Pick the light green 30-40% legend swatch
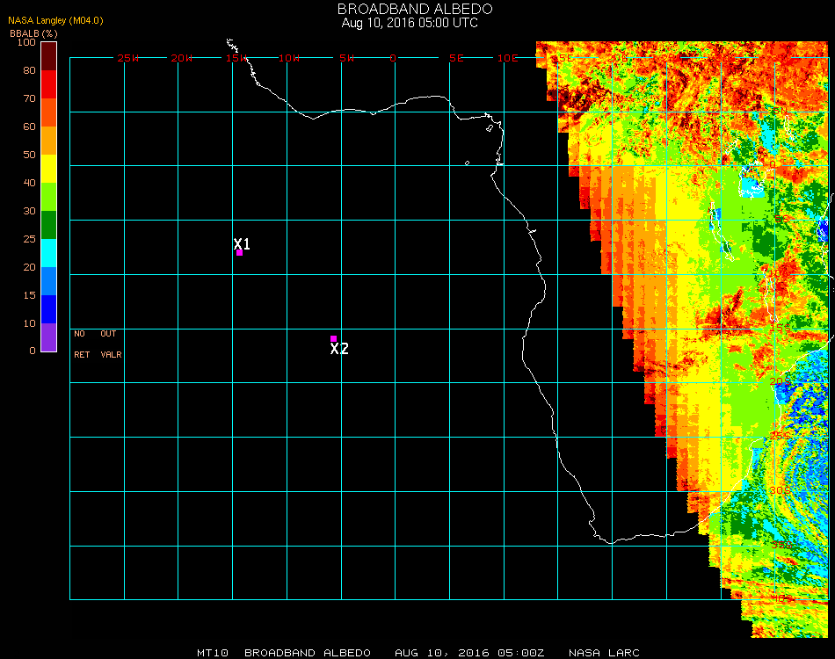Screen dimensions: 835x659 point(48,197)
